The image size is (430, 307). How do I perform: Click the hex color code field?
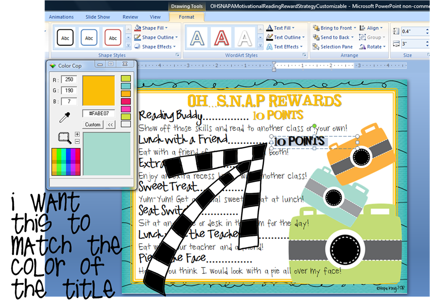tap(98, 113)
